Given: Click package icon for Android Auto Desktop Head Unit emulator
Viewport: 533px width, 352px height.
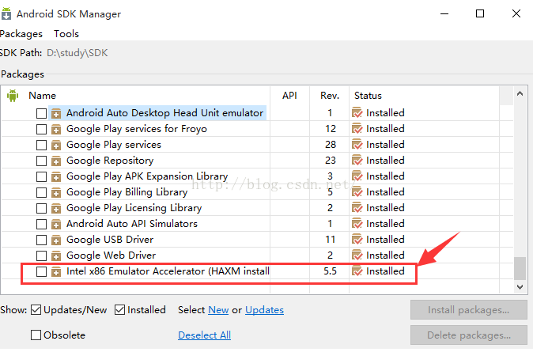Looking at the screenshot, I should tap(56, 113).
